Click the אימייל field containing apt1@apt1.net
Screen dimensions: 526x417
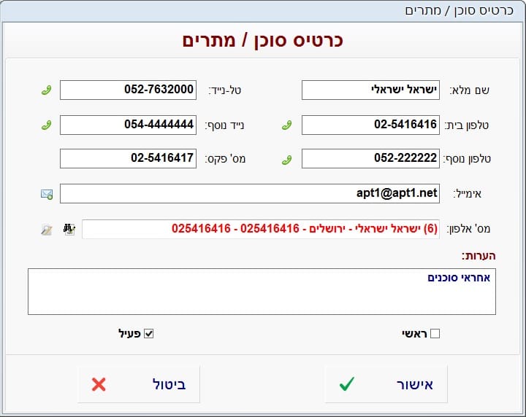[x=250, y=193]
